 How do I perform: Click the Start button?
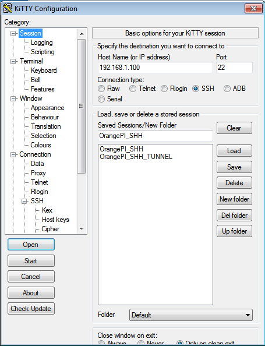click(31, 261)
